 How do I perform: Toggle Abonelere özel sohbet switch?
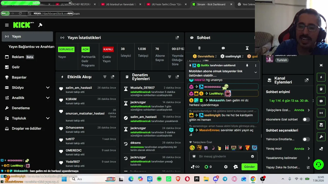point(306,120)
